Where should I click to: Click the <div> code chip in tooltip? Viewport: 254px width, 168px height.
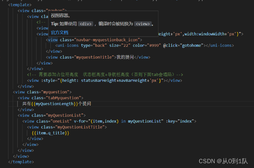click(x=86, y=24)
